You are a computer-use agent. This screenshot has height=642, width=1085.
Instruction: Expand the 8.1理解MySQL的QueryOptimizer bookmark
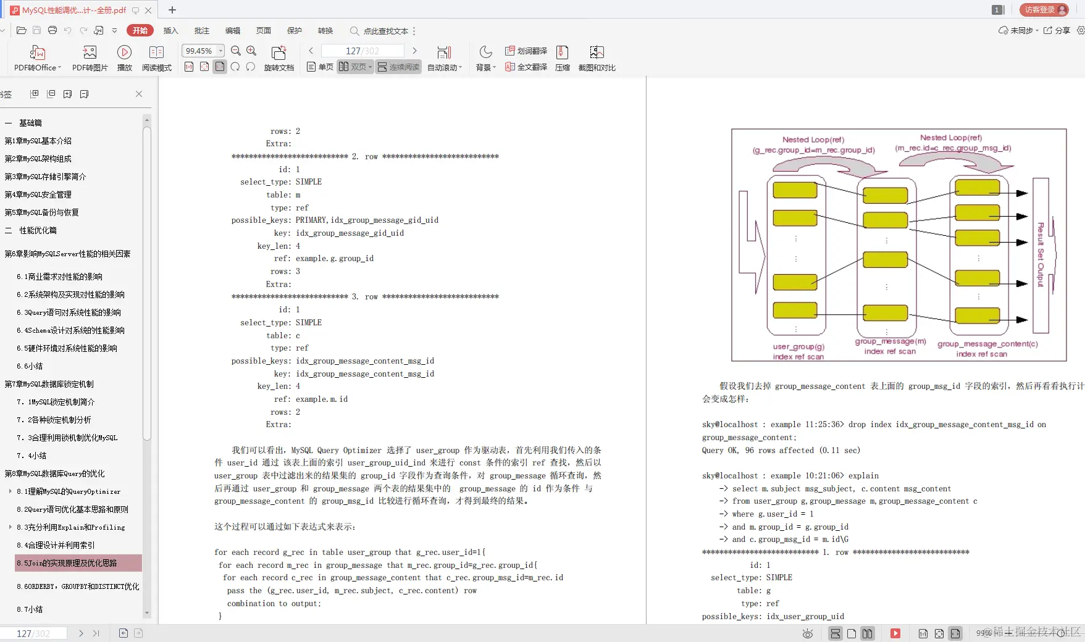[10, 491]
